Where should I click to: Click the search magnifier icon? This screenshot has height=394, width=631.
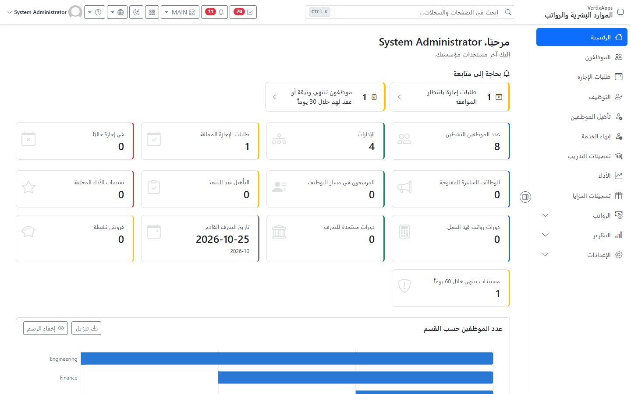coord(508,12)
